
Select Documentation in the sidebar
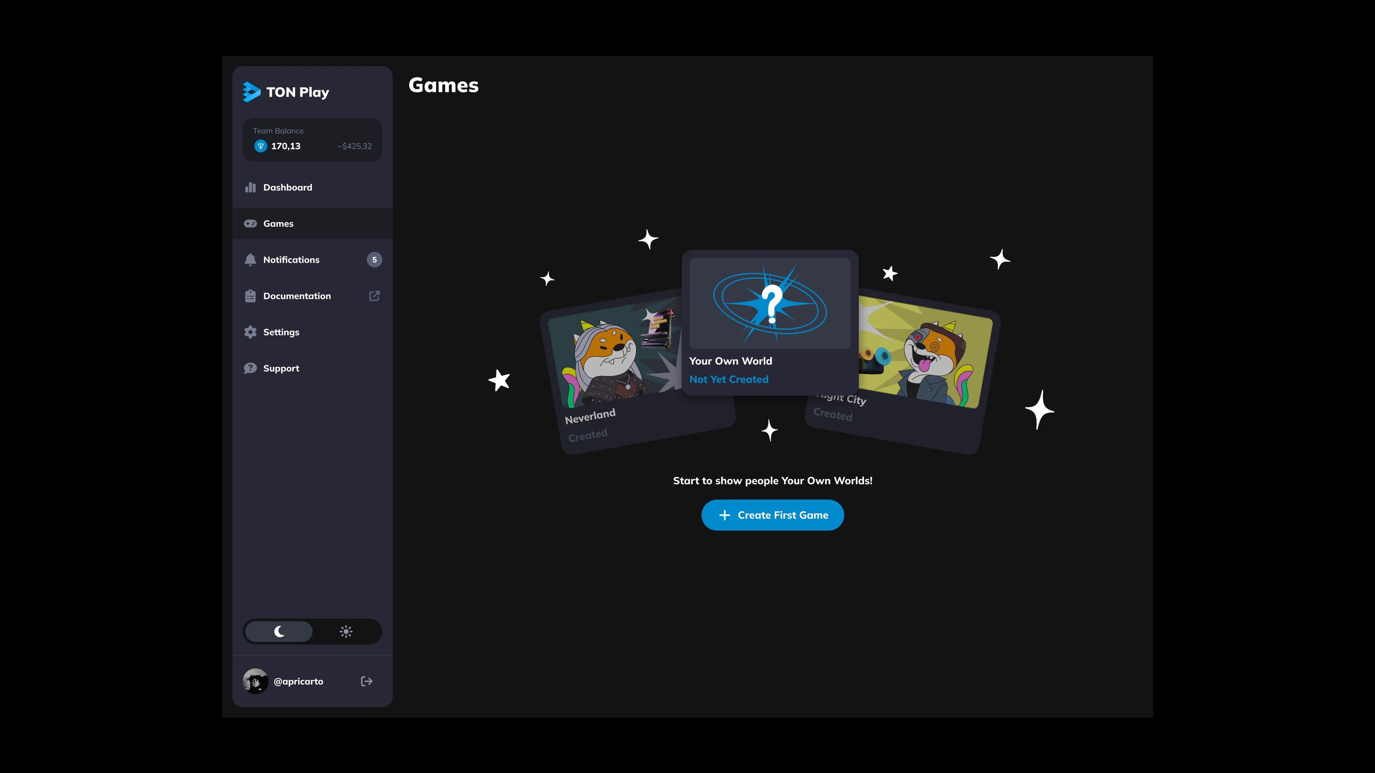(312, 296)
